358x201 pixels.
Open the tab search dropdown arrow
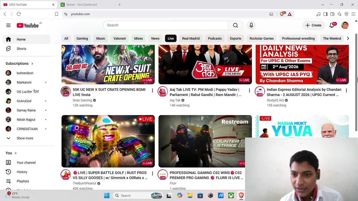click(323, 4)
